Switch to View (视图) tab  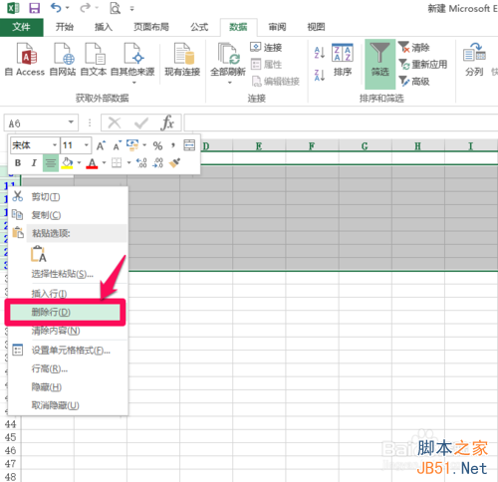pyautogui.click(x=316, y=27)
